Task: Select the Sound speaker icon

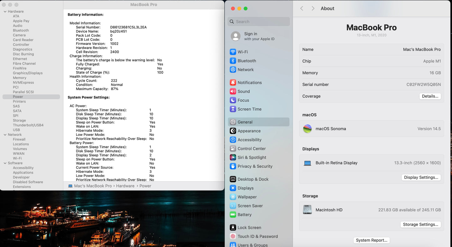Action: (x=233, y=91)
